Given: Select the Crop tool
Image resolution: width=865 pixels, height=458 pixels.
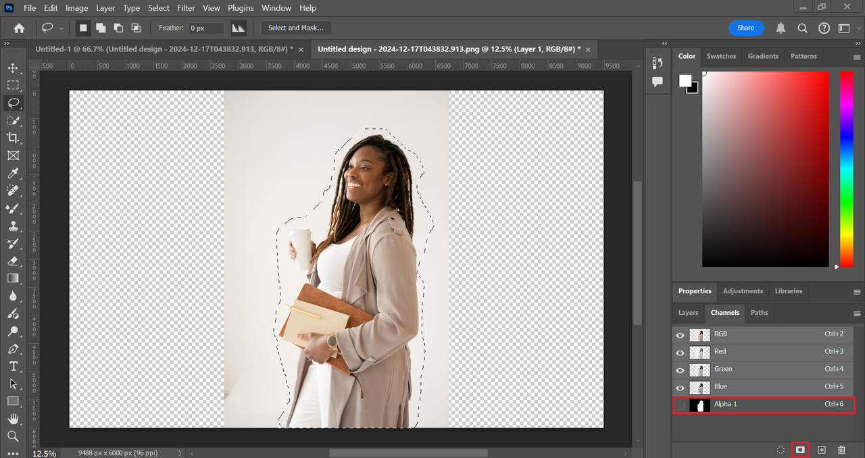Looking at the screenshot, I should [x=13, y=138].
